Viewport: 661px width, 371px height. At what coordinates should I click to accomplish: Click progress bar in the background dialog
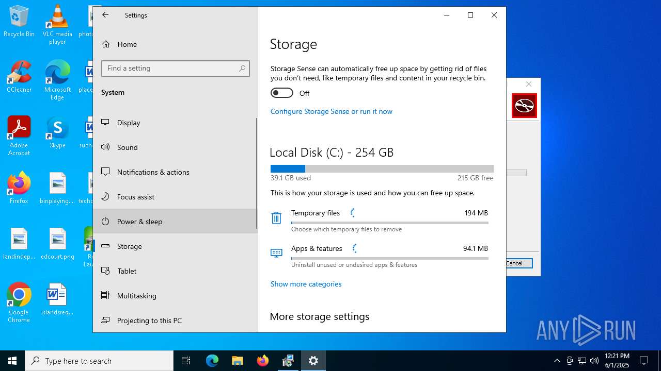[516, 173]
